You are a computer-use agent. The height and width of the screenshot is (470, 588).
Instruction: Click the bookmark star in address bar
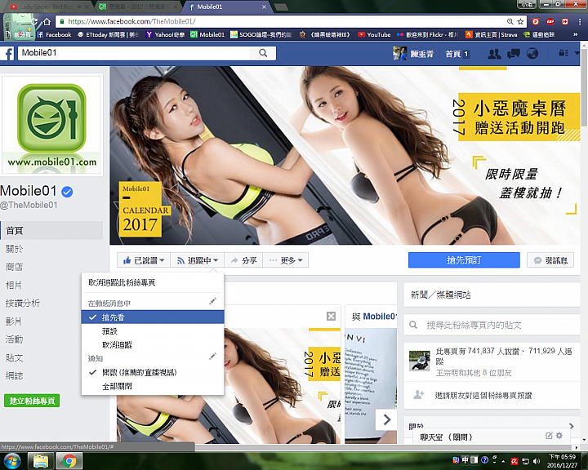coord(520,22)
